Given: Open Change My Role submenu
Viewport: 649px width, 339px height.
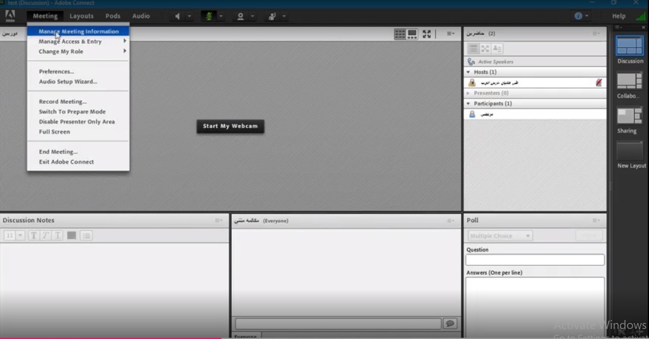Looking at the screenshot, I should pos(78,51).
